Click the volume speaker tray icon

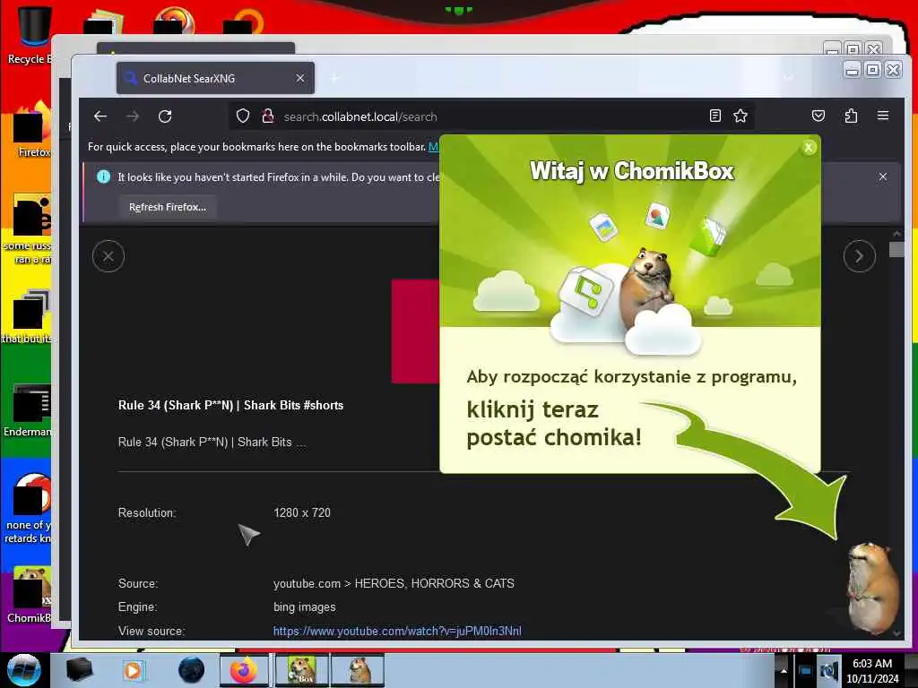(828, 670)
